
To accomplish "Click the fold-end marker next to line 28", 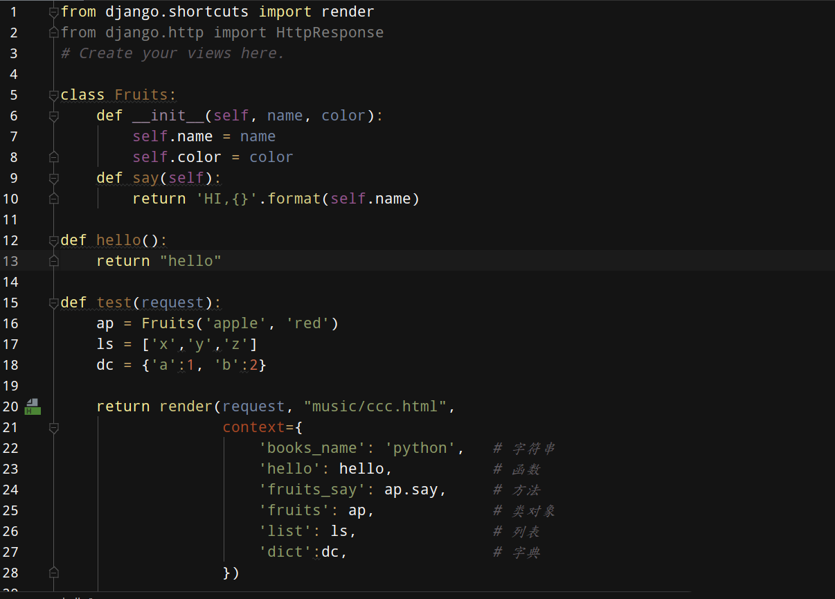I will 53,572.
